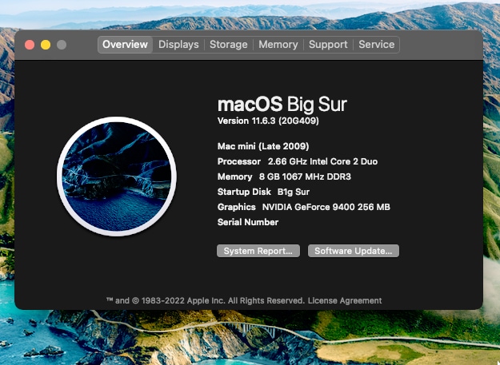Click the Startup Disk label

point(244,192)
